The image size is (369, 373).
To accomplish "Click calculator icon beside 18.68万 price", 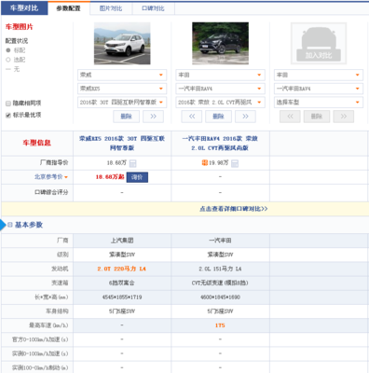I will tap(132, 163).
